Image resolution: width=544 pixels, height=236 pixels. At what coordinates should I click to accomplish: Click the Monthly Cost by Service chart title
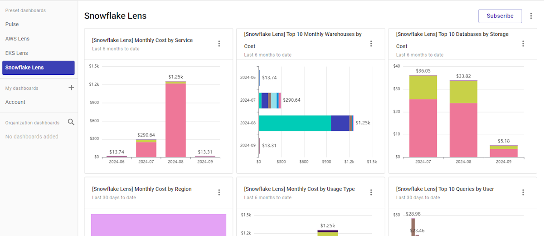pyautogui.click(x=142, y=40)
